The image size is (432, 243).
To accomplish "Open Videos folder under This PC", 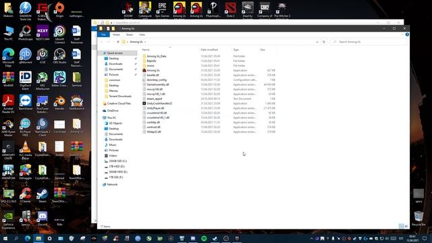I will pyautogui.click(x=113, y=156).
